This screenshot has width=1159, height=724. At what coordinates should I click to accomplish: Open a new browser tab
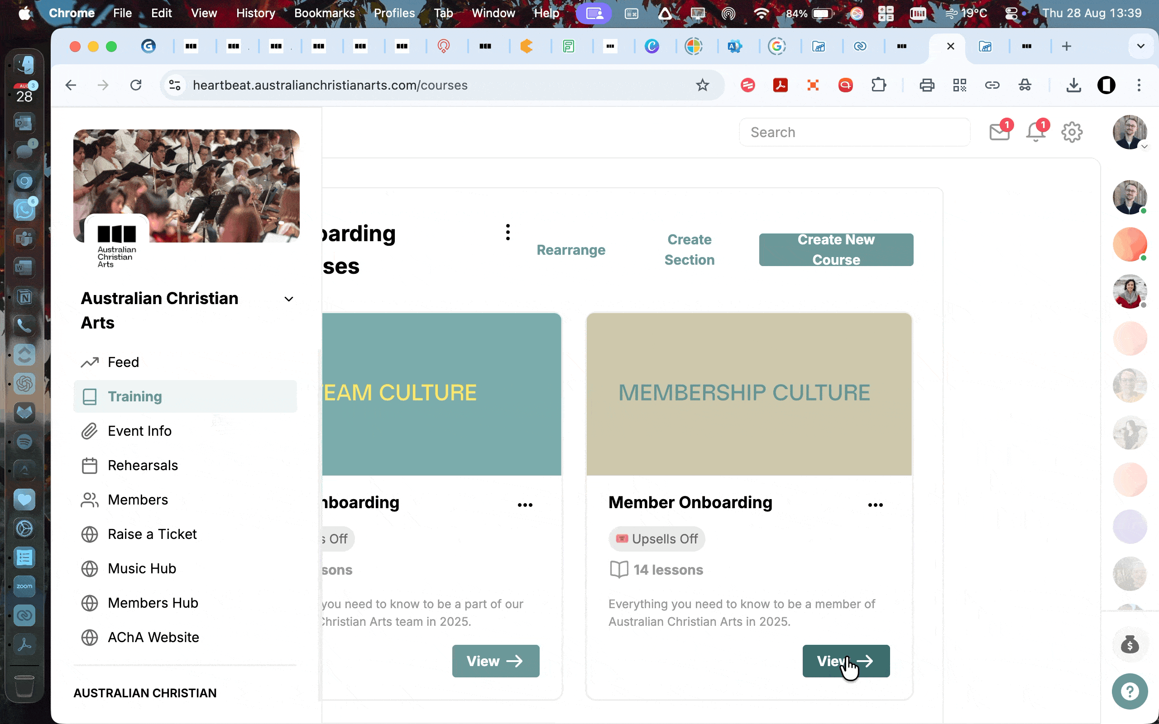pyautogui.click(x=1066, y=46)
